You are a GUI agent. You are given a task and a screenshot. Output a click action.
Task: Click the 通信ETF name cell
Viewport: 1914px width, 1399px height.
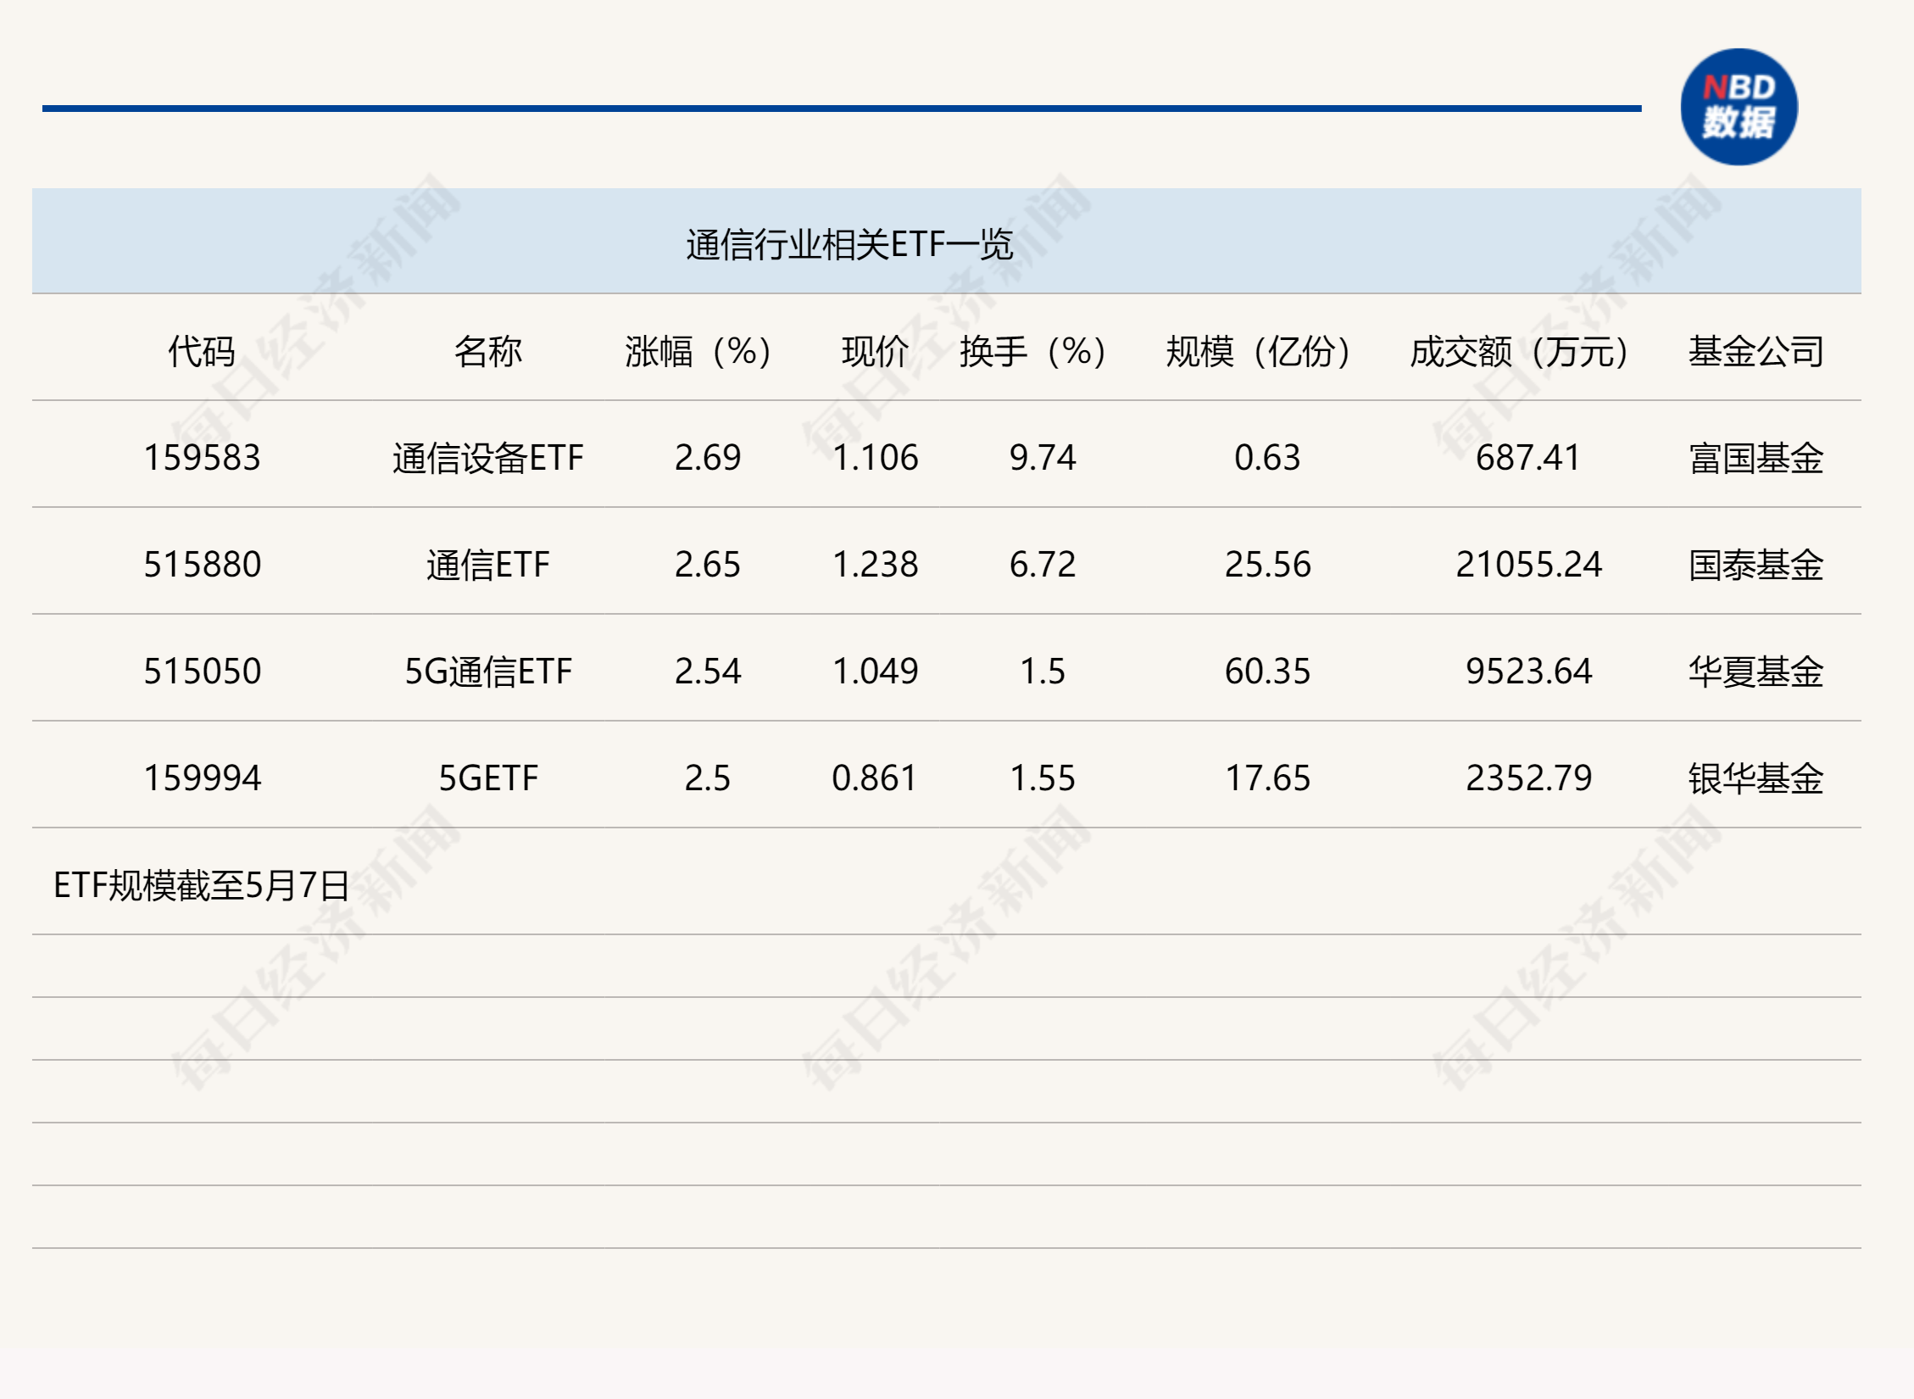(487, 565)
